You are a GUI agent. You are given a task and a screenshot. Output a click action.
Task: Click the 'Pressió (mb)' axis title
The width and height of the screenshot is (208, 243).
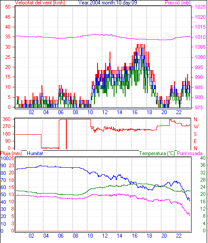coord(178,3)
